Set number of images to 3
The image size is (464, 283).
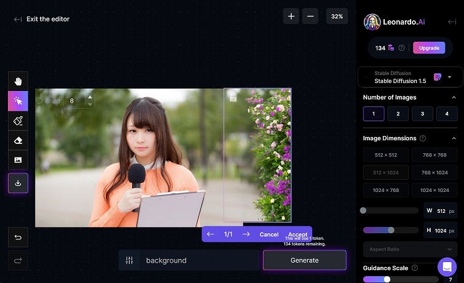[422, 114]
